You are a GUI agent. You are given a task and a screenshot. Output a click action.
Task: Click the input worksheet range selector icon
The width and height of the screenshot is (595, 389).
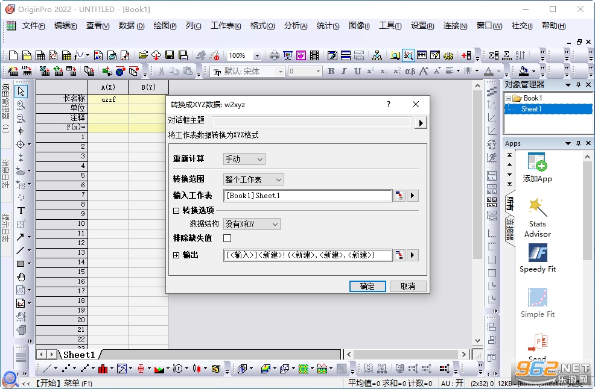coord(399,196)
